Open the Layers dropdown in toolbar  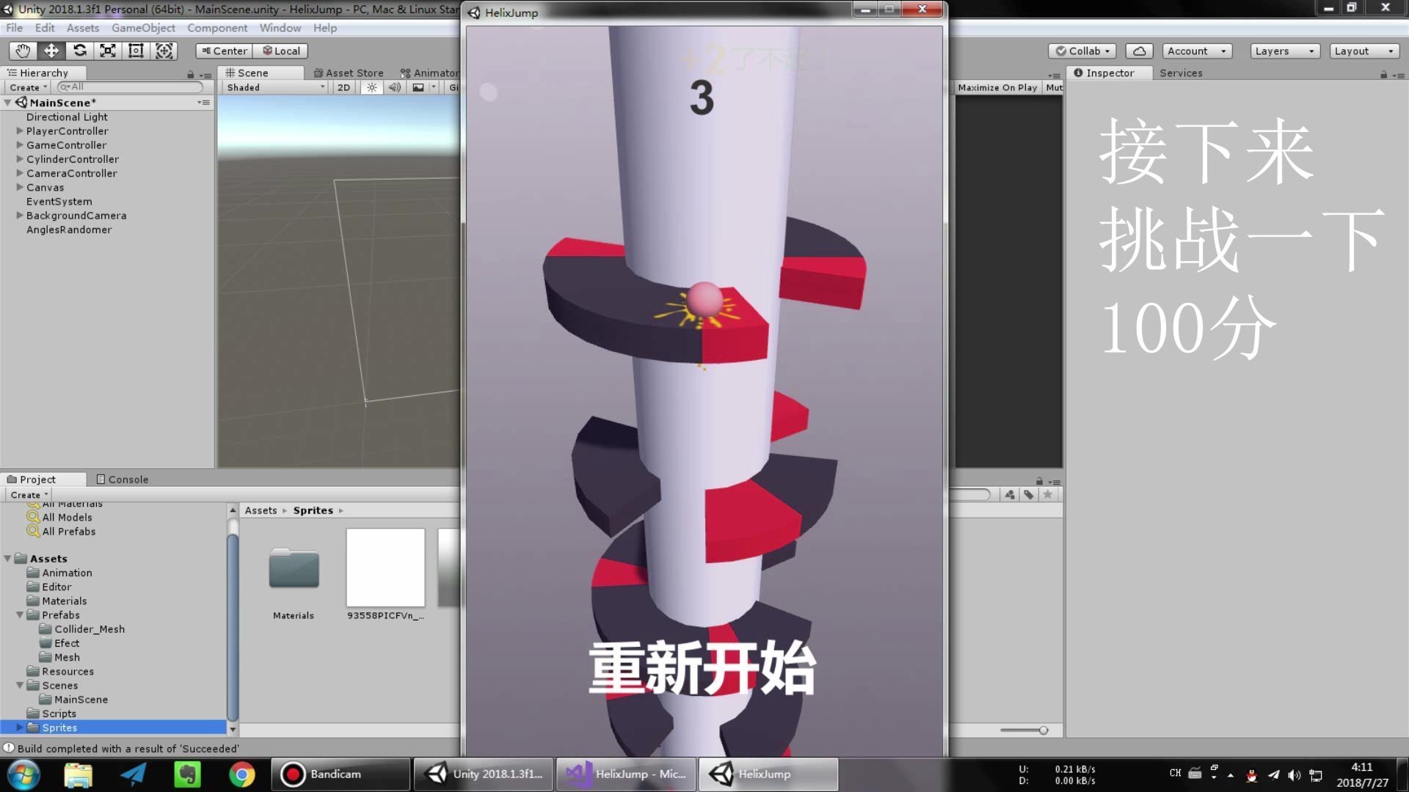(1282, 51)
